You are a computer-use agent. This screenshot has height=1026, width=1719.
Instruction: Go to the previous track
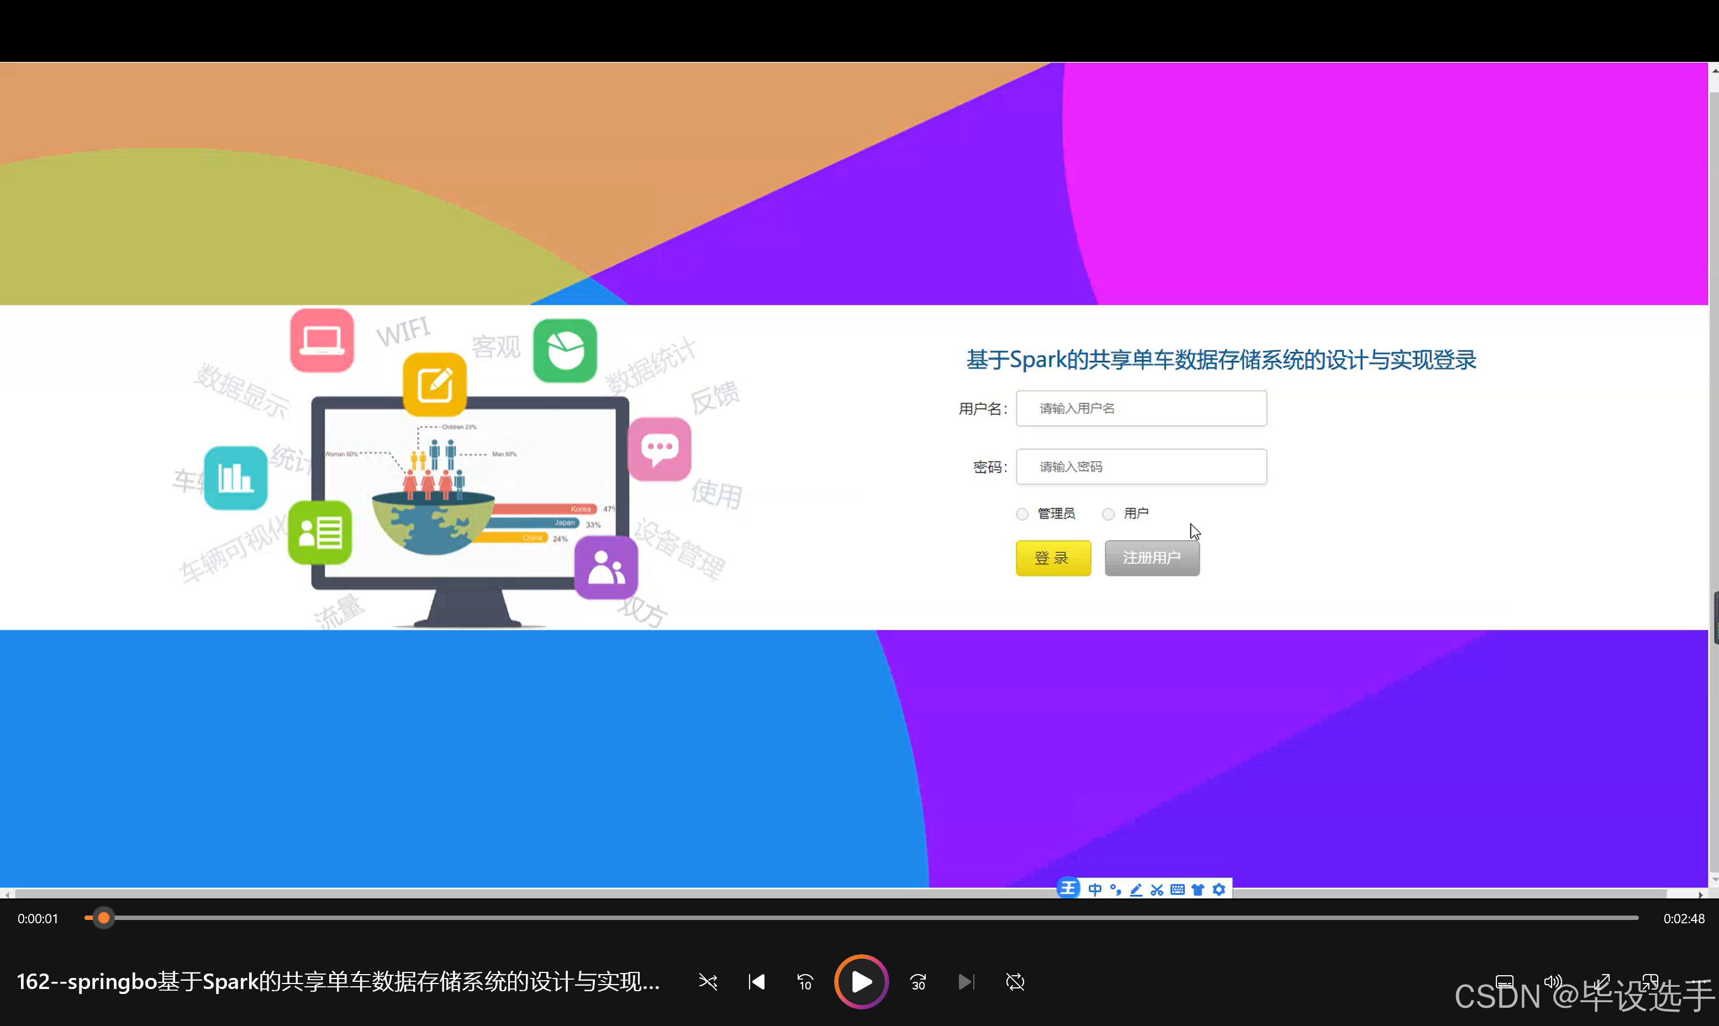(x=756, y=982)
